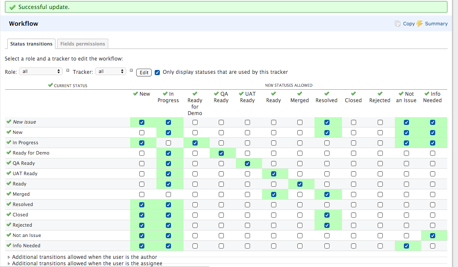This screenshot has width=458, height=267.
Task: Uncheck Only display statuses used by this tracker
Action: (x=157, y=73)
